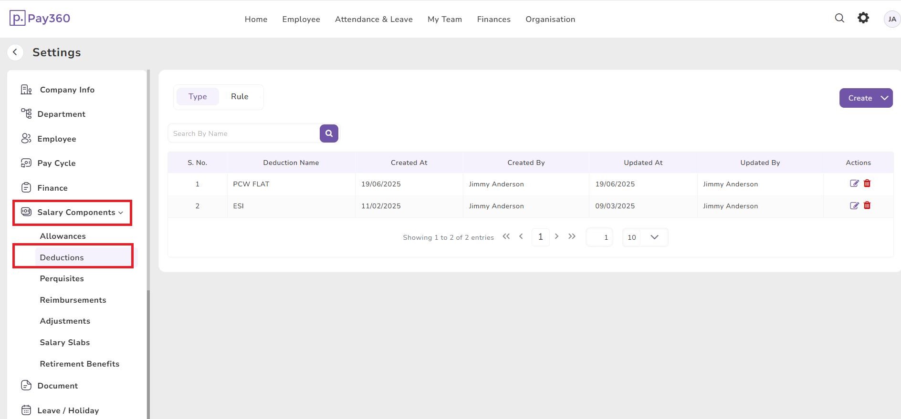Delete the PCW FLAT deduction
Screen dimensions: 901x419
(x=867, y=184)
